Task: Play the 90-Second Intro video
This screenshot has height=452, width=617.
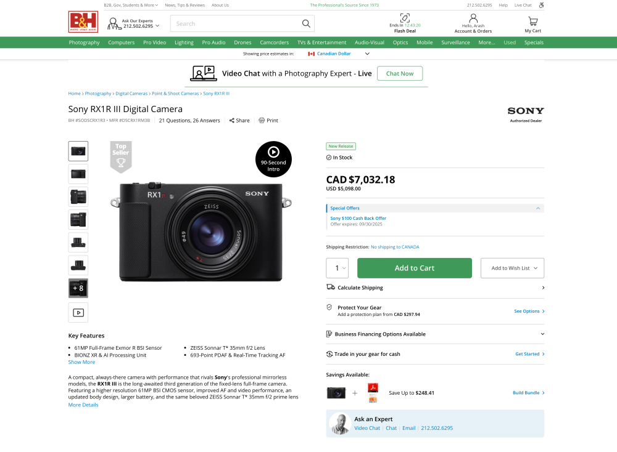Action: click(273, 152)
